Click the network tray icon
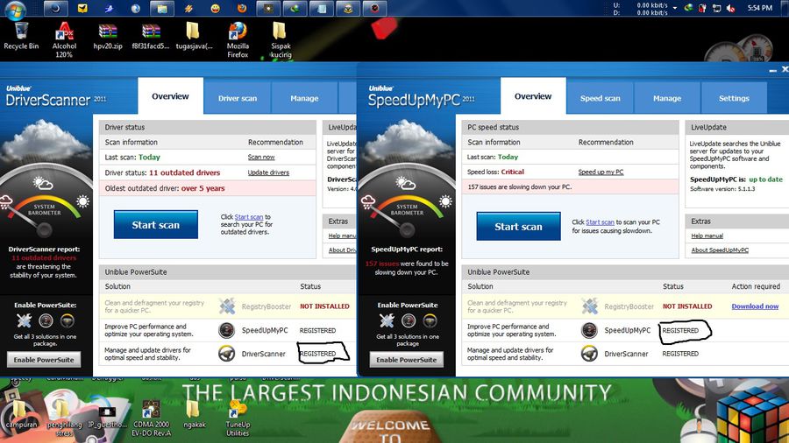The image size is (789, 443). [716, 8]
